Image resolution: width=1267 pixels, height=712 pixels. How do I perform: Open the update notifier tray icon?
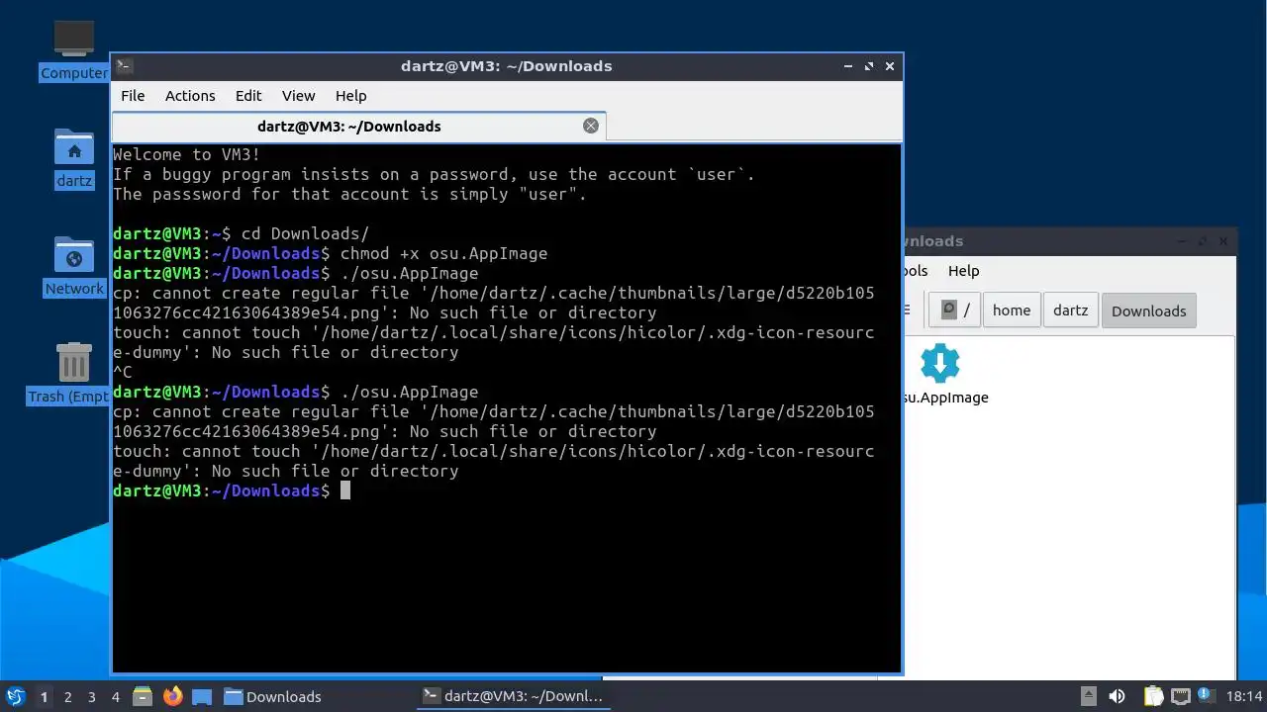tap(1205, 694)
